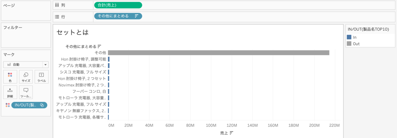Select row label シスコ 充電器, フル サイズ

coord(83,72)
